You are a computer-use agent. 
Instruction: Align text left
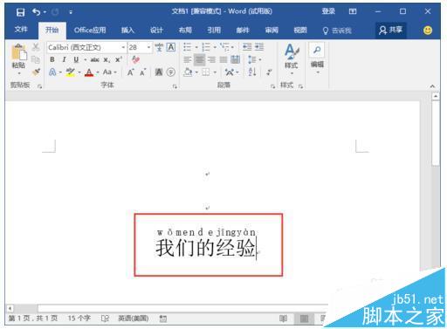point(188,60)
